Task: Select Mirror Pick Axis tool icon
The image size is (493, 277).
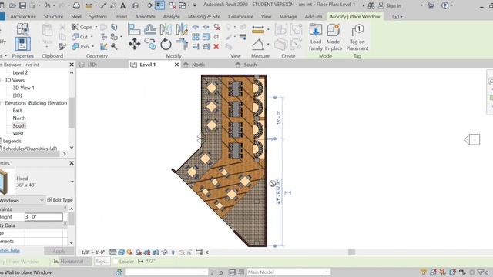Action: coord(166,29)
